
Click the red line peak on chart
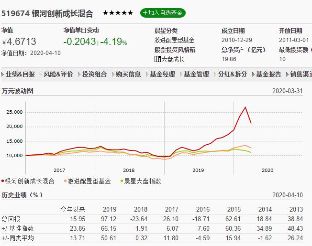click(245, 107)
